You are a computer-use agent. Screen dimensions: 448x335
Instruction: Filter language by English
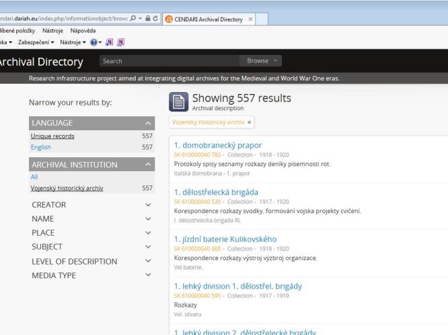tap(40, 147)
